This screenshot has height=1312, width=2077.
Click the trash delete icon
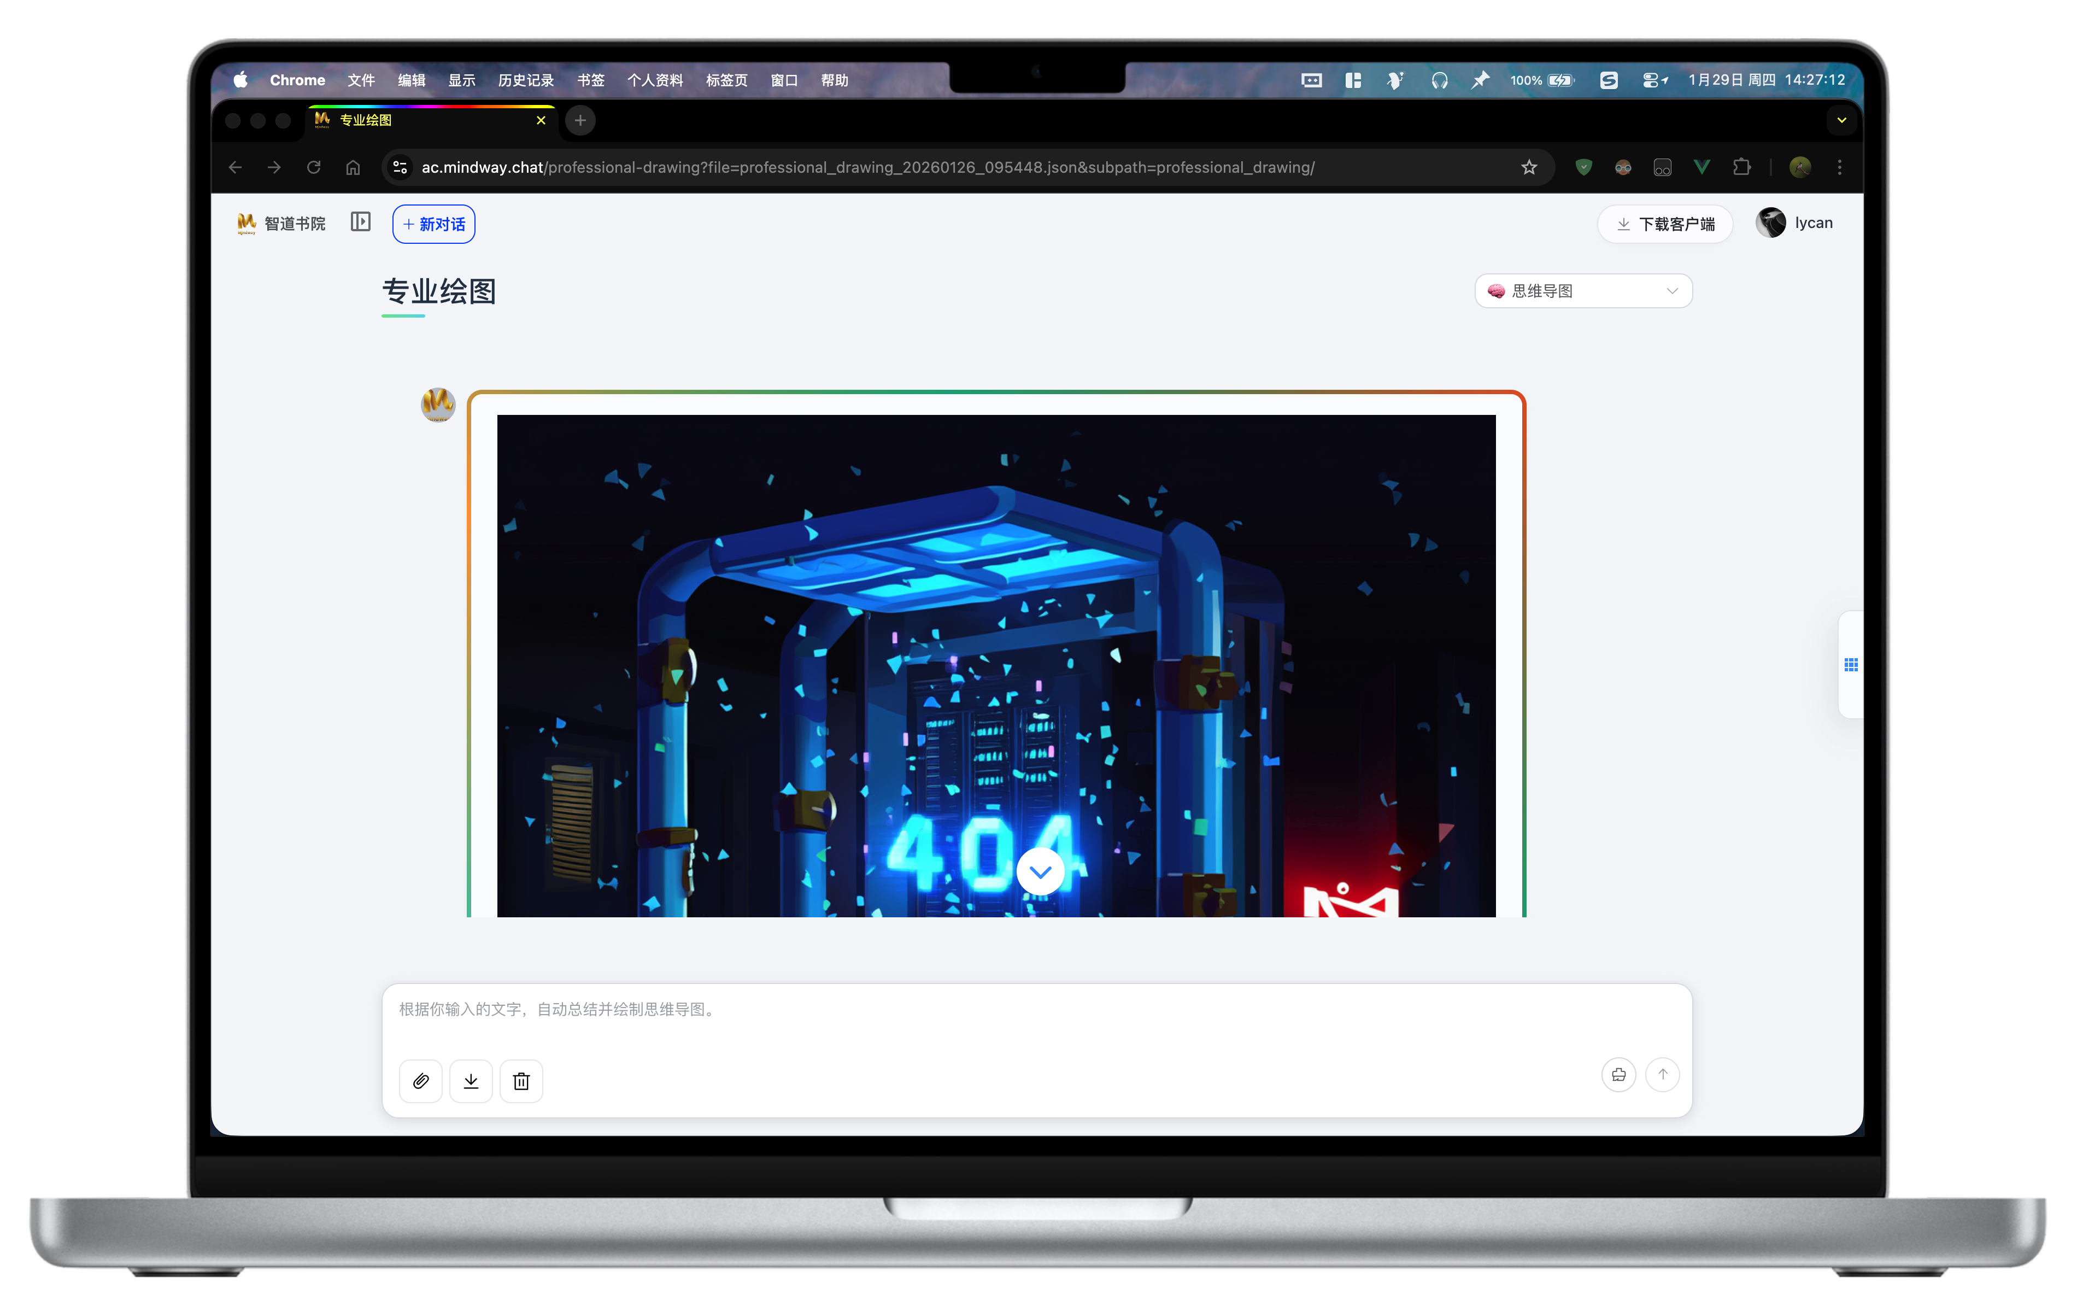click(521, 1081)
